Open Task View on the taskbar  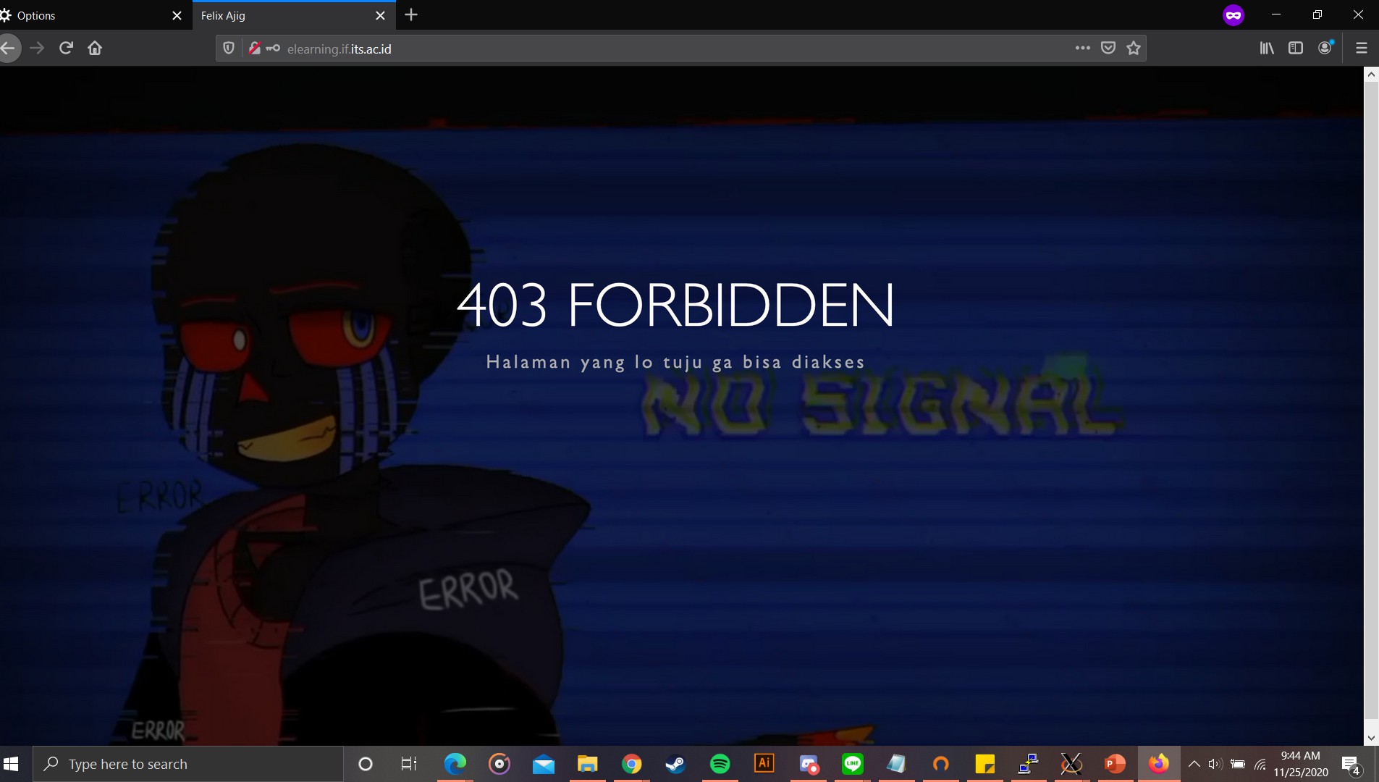tap(409, 764)
